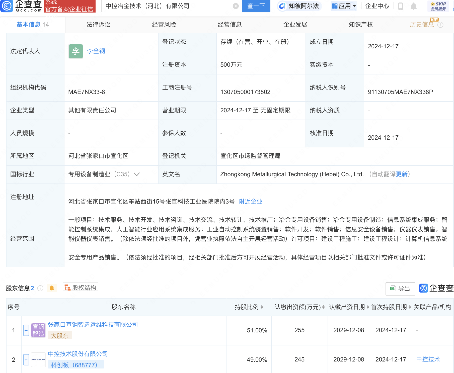Switch to the 法律诉讼 tab
The image size is (454, 373).
(x=98, y=25)
